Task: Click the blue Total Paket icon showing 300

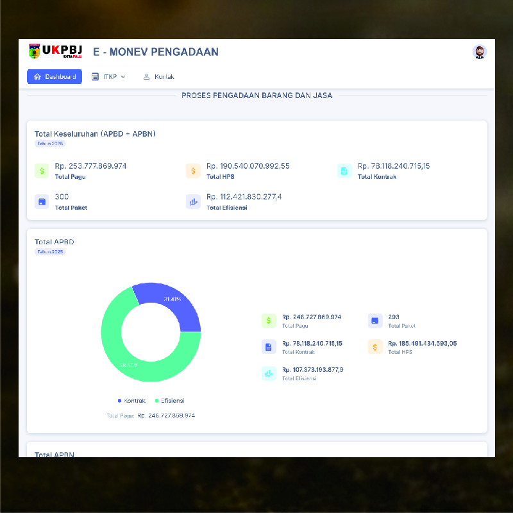Action: (42, 201)
